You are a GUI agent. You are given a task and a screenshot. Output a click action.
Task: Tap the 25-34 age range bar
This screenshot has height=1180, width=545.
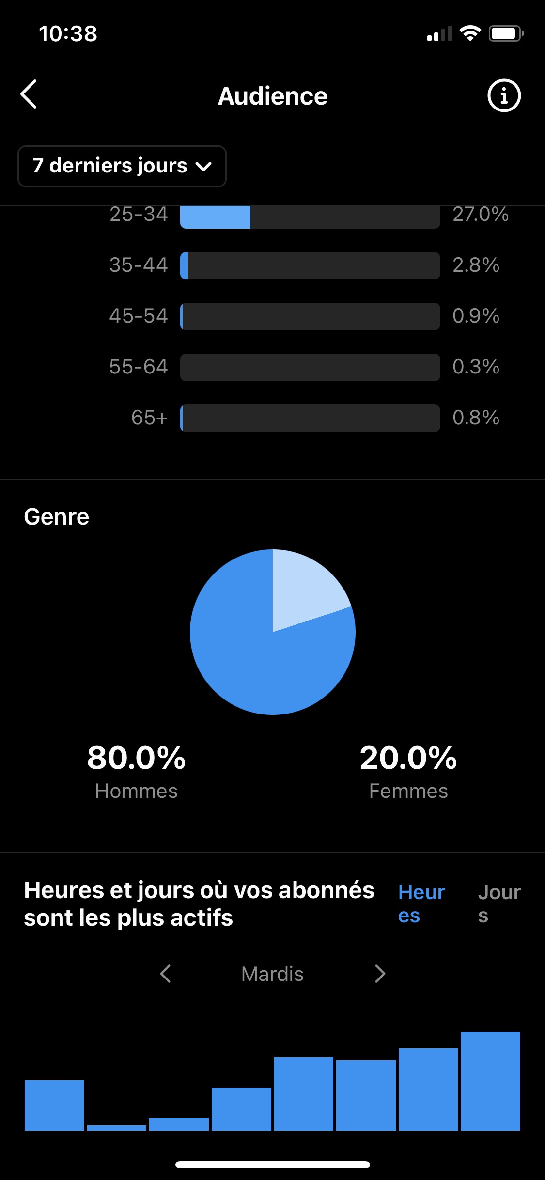(x=310, y=216)
